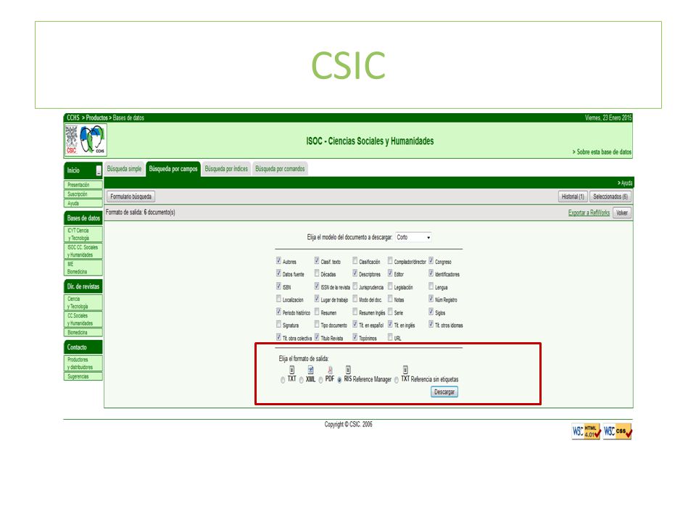This screenshot has width=696, height=522.
Task: Click the TXT file format icon
Action: click(291, 370)
